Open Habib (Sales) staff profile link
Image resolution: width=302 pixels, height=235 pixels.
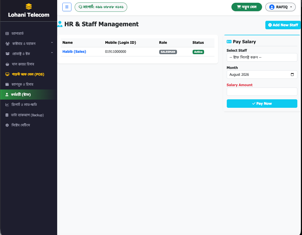74,52
